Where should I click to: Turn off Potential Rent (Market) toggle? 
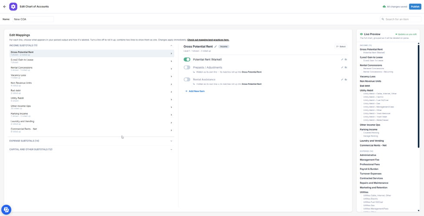click(187, 60)
